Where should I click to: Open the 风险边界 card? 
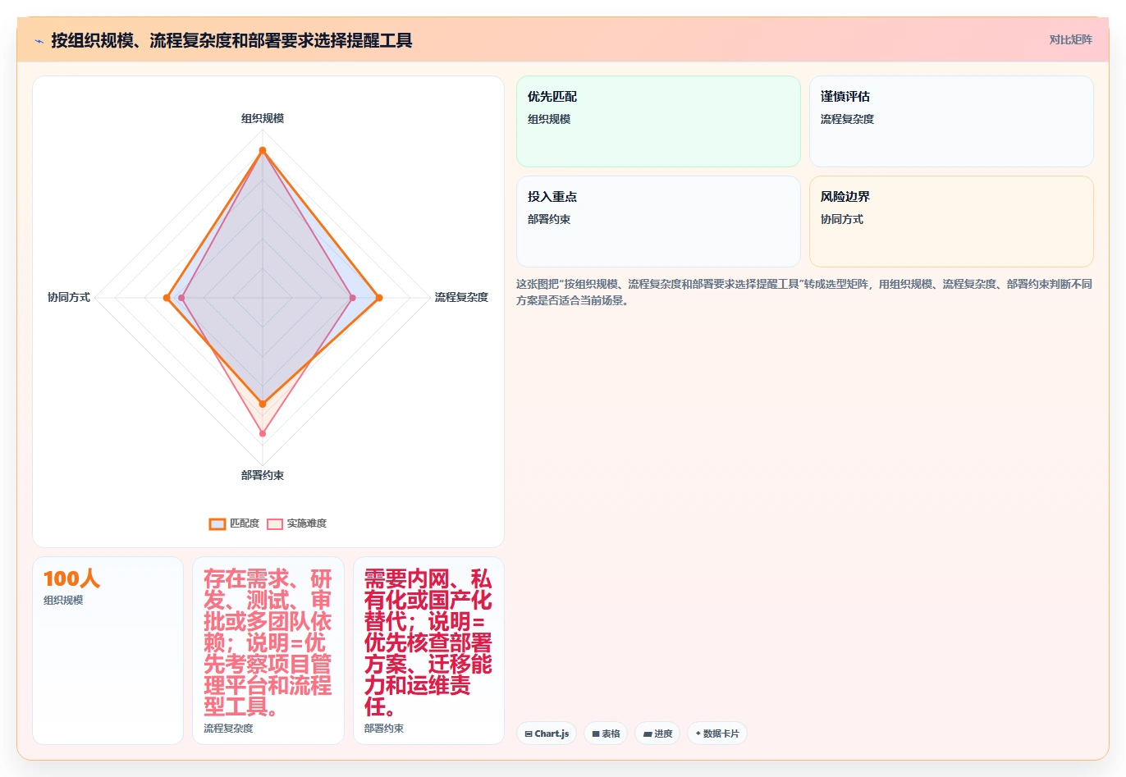[951, 222]
